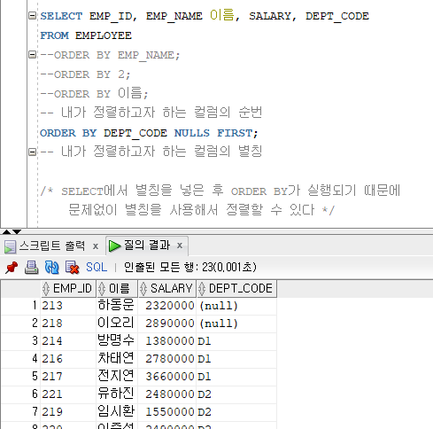Select the name cell 유하진

point(117,394)
